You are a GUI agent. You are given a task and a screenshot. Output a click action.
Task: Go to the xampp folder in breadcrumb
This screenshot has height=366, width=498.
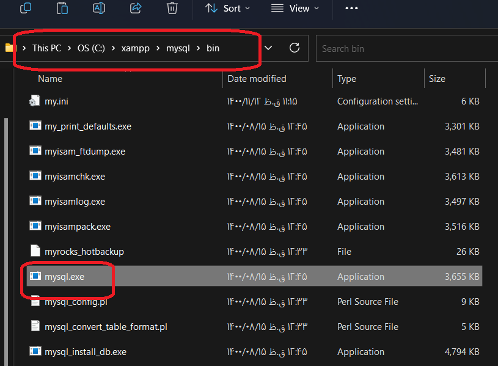(x=135, y=48)
